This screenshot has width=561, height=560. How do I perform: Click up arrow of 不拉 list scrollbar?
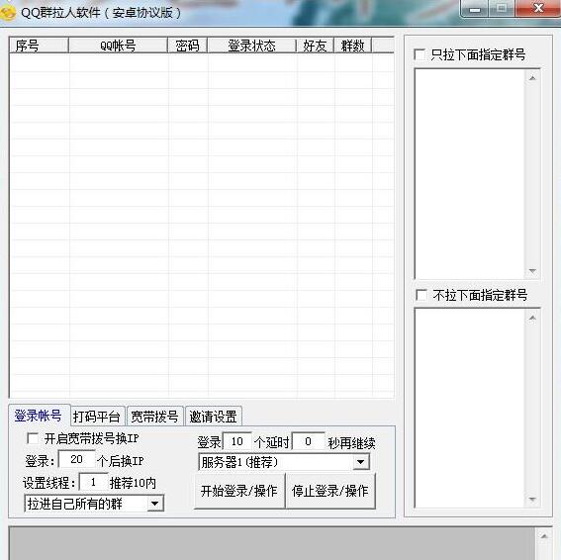532,318
